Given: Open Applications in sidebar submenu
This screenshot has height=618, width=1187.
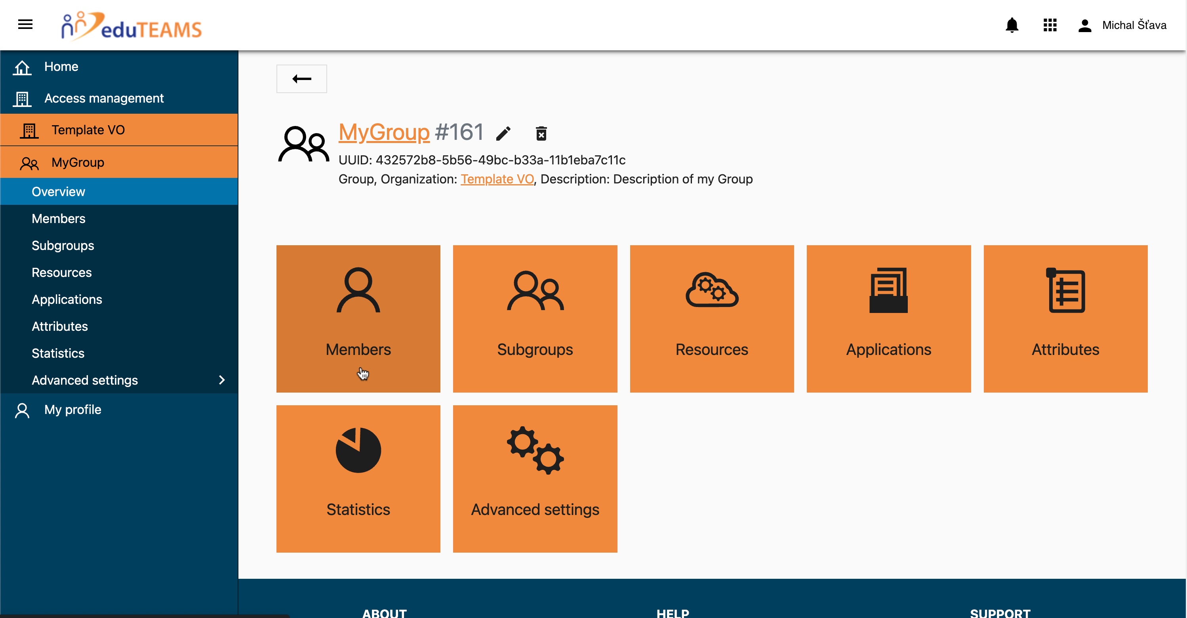Looking at the screenshot, I should coord(119,299).
